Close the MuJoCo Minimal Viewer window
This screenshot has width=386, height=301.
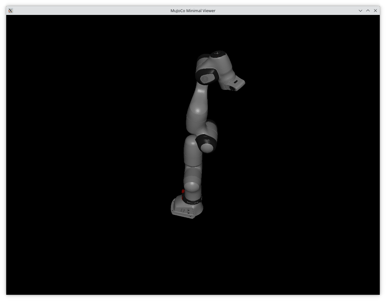pyautogui.click(x=375, y=11)
